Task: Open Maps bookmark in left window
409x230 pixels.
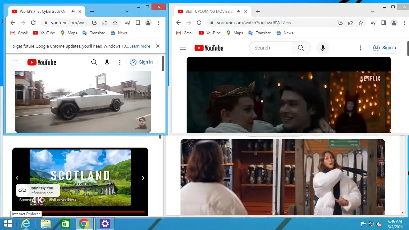Action: 69,33
